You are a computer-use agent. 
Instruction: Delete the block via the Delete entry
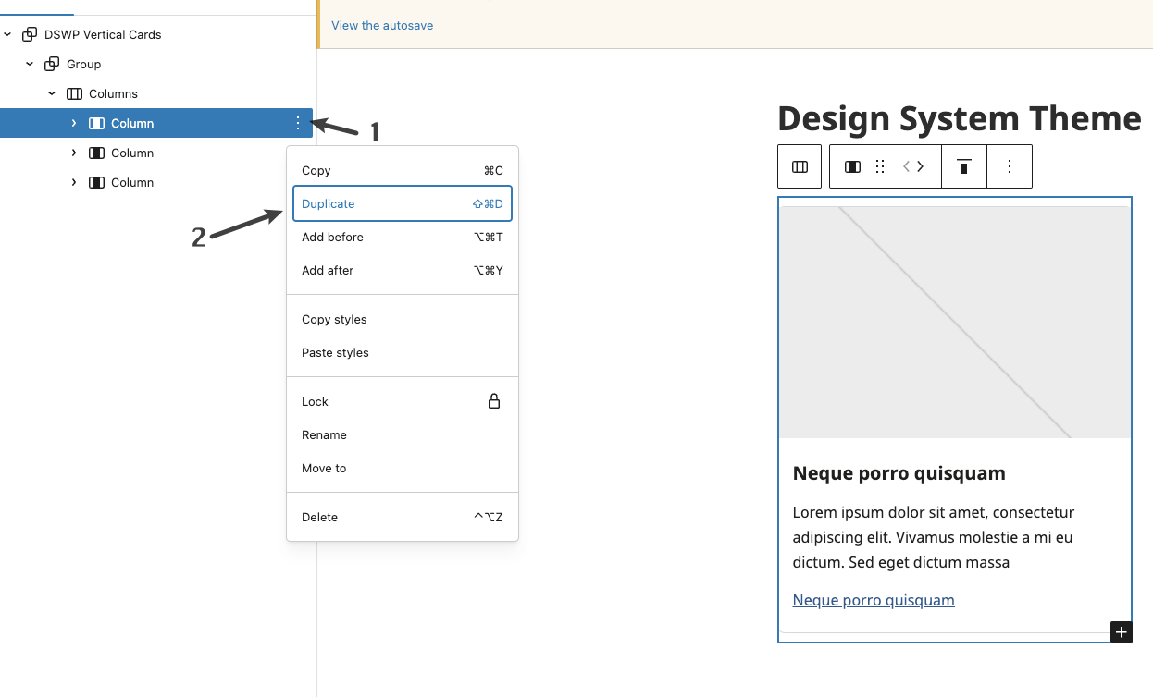click(x=403, y=517)
